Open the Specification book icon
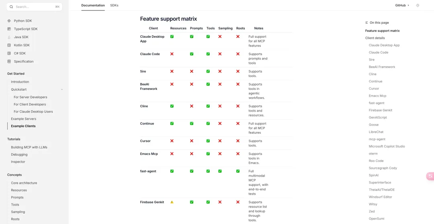The image size is (434, 224). (9, 61)
